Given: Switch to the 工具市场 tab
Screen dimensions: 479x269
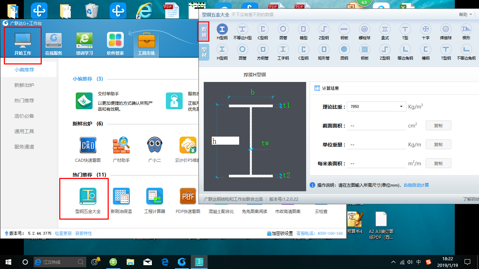Looking at the screenshot, I should pos(146,44).
